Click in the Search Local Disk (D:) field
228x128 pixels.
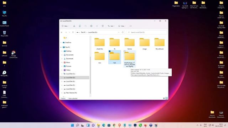146,32
